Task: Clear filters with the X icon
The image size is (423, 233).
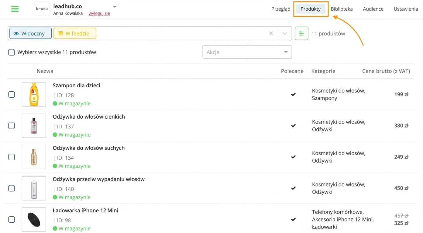Action: (x=271, y=33)
